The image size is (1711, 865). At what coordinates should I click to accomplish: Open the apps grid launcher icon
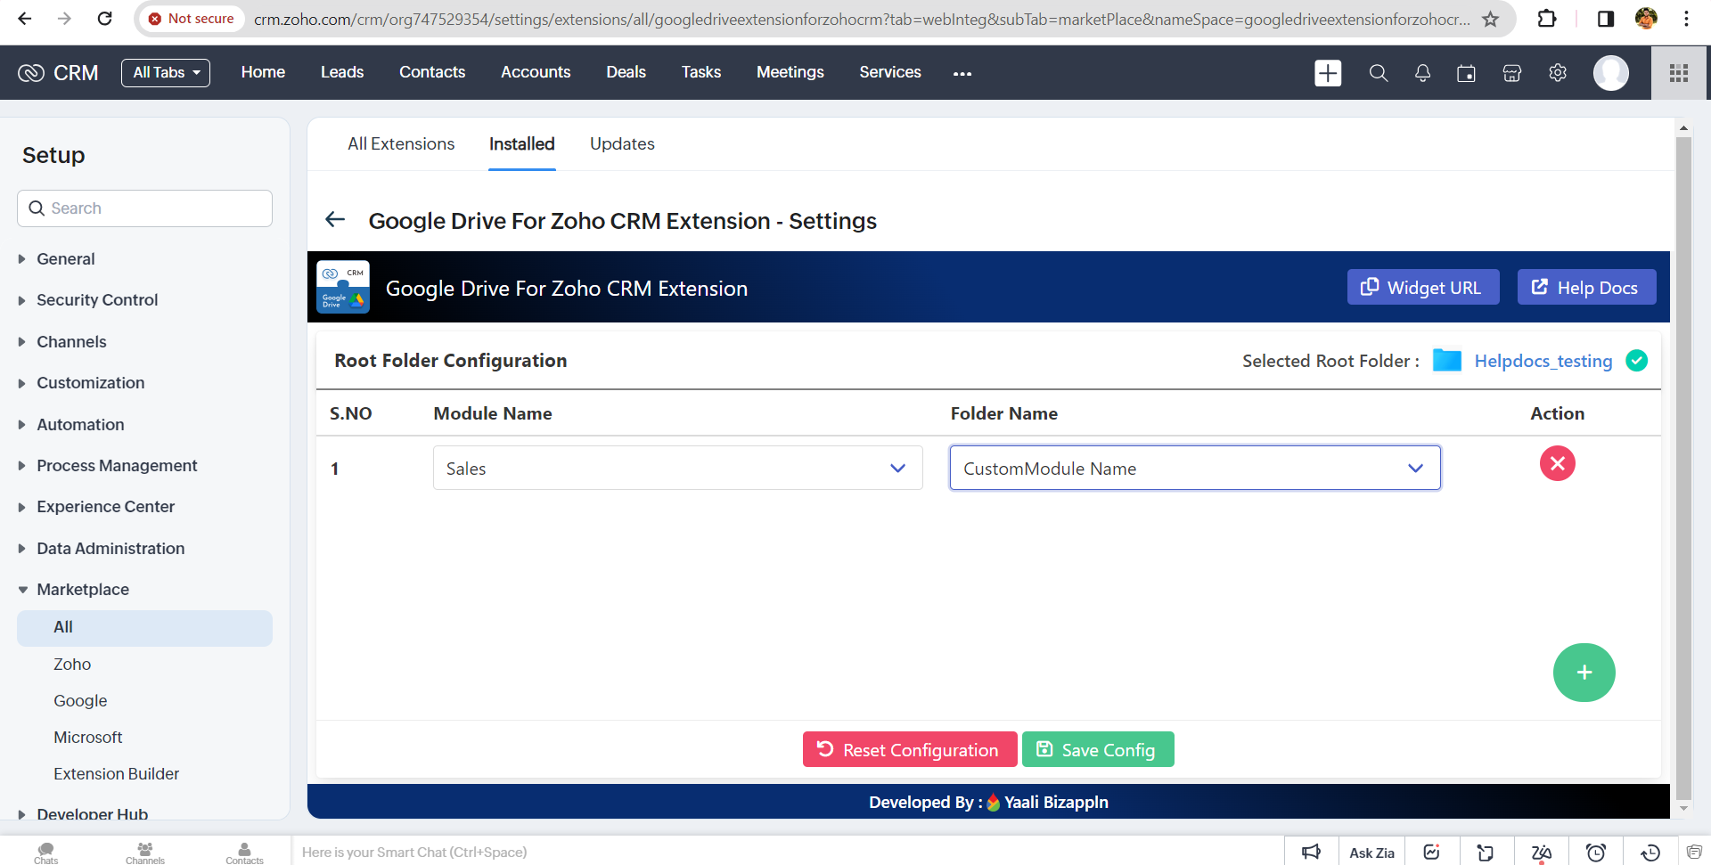click(1679, 73)
